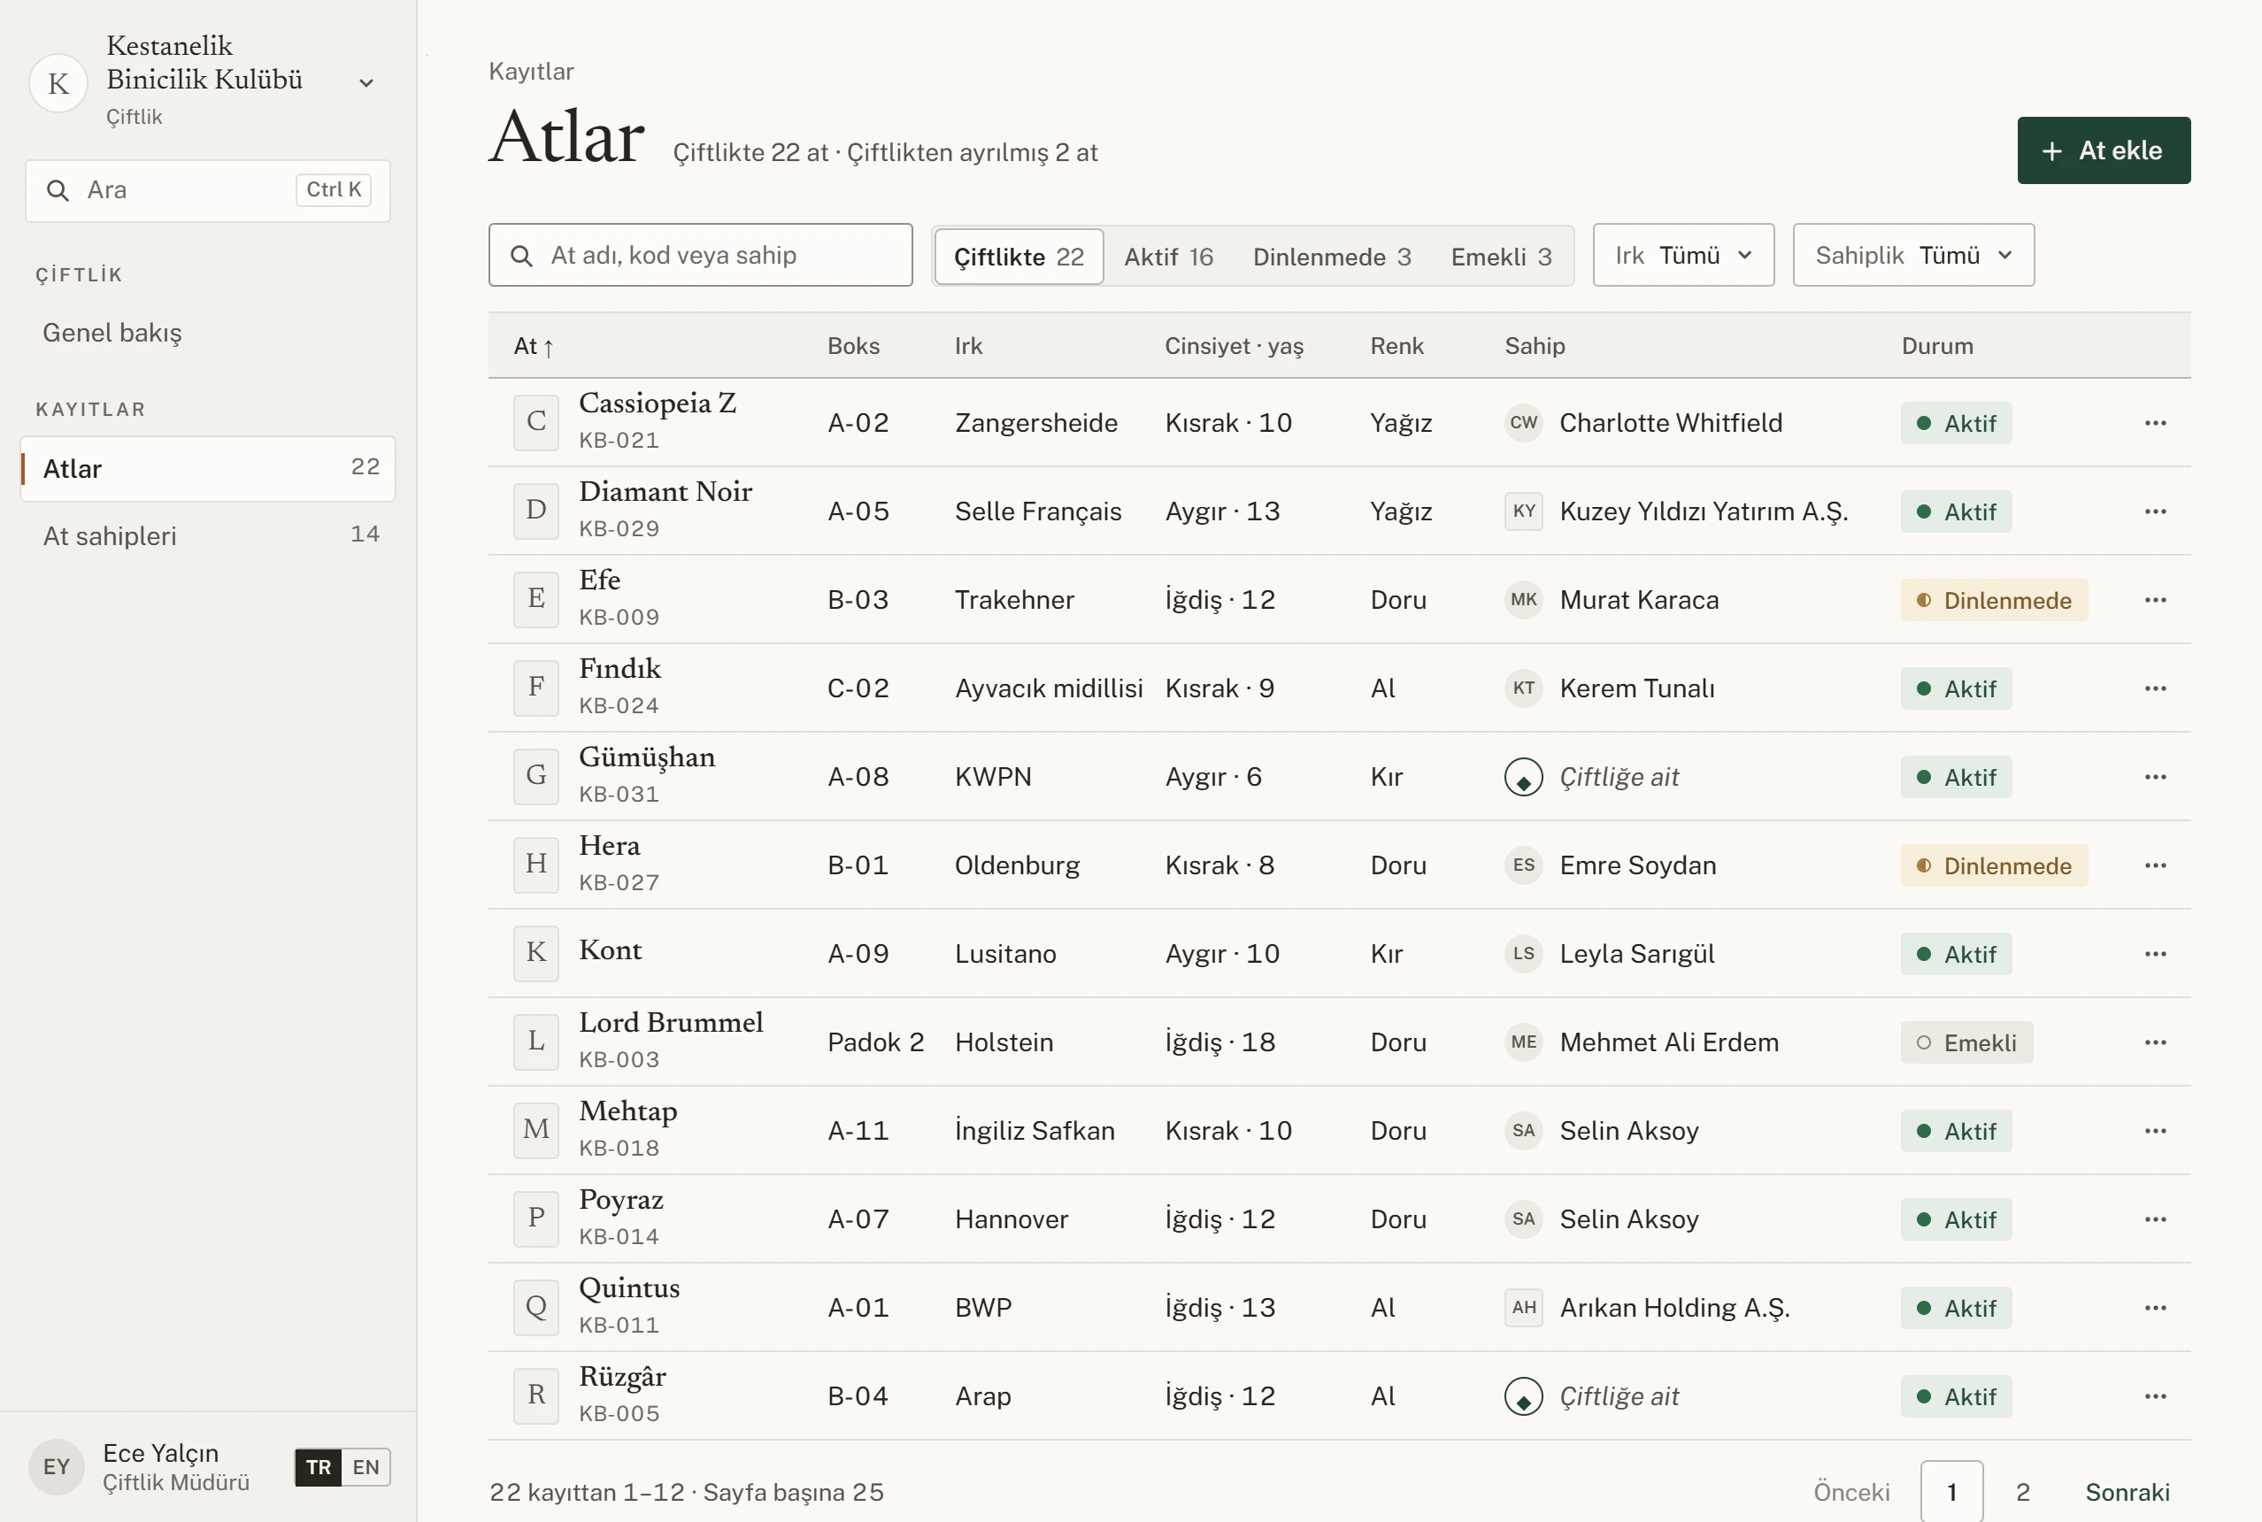
Task: Select the TR language toggle
Action: coord(319,1466)
